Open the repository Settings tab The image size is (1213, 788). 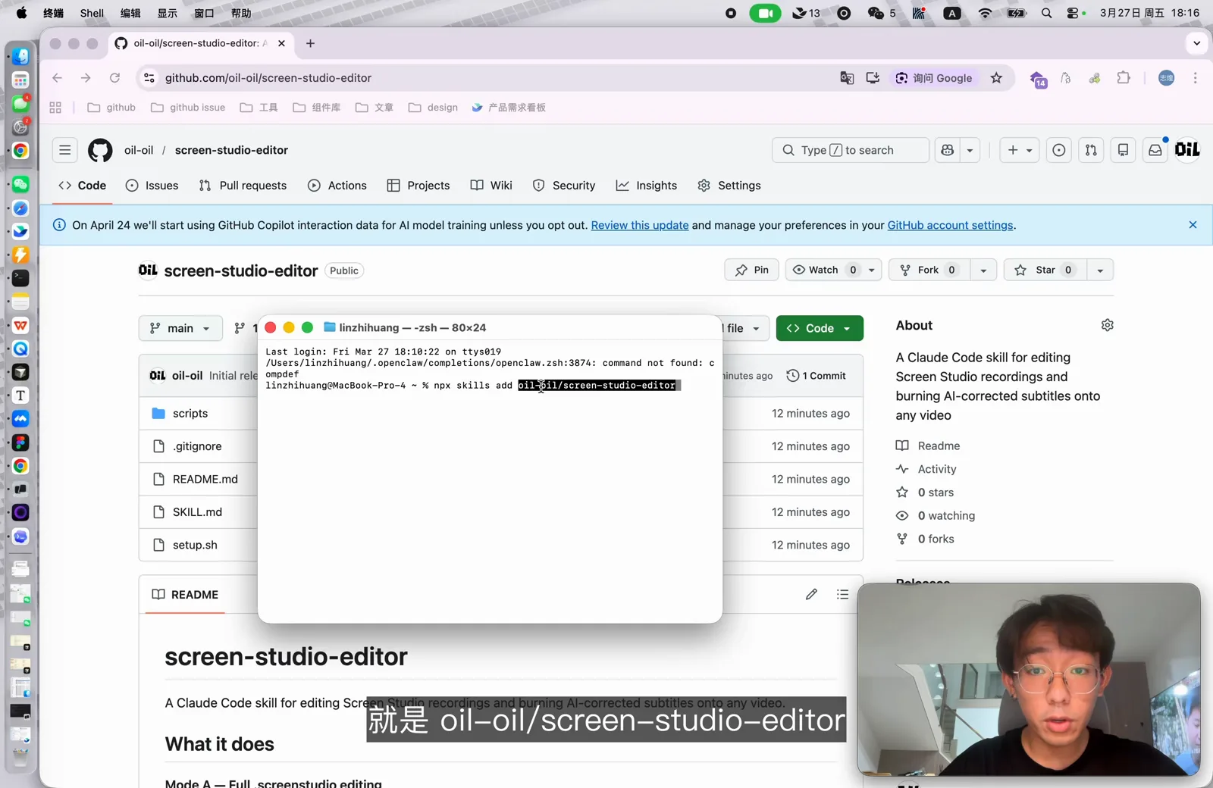pos(729,186)
